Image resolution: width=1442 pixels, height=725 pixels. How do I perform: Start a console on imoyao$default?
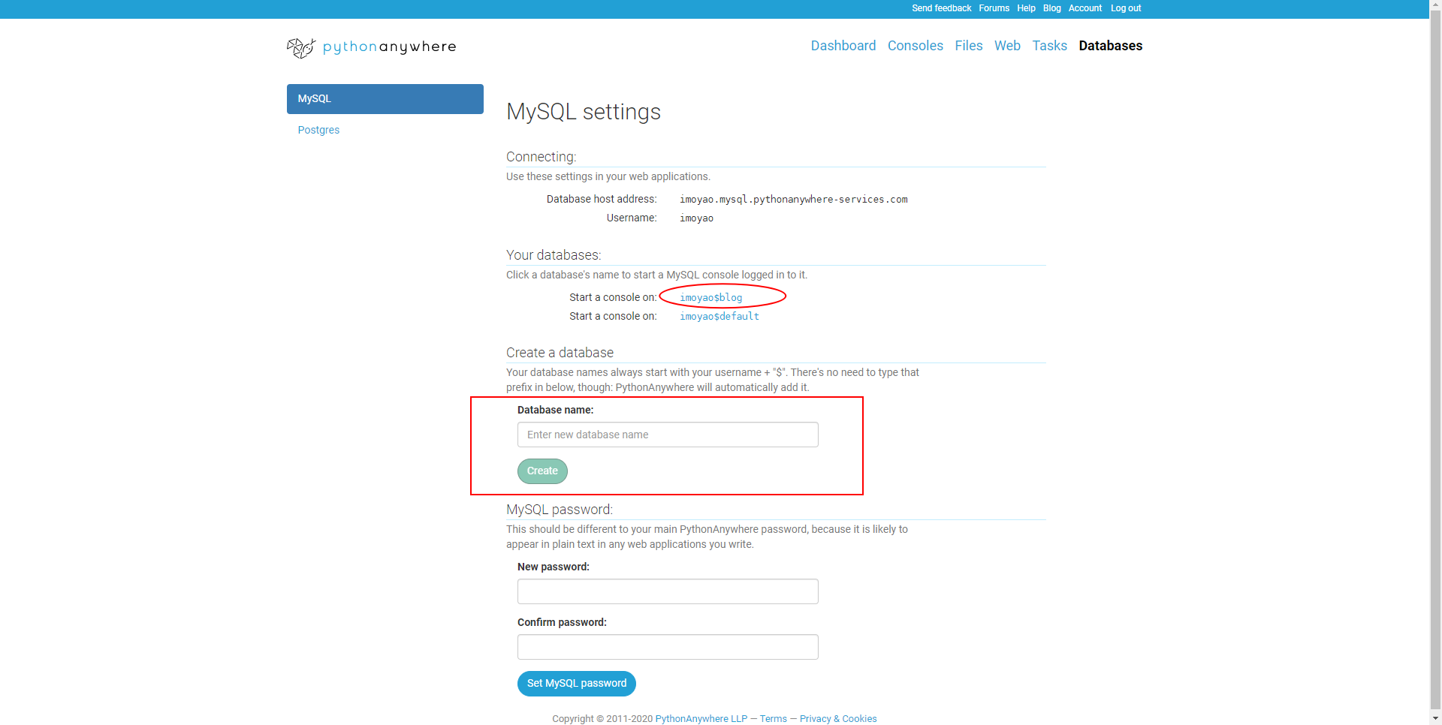[719, 316]
